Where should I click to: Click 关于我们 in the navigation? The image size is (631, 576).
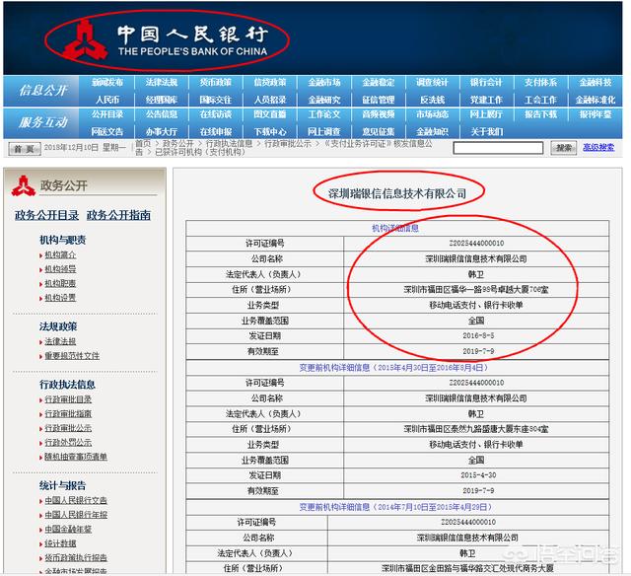(486, 131)
